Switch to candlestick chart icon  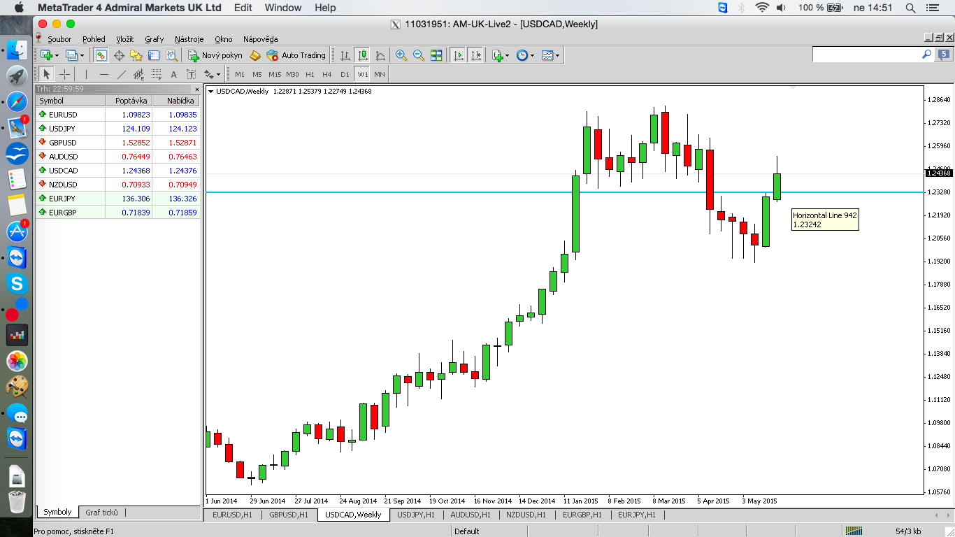coord(362,55)
